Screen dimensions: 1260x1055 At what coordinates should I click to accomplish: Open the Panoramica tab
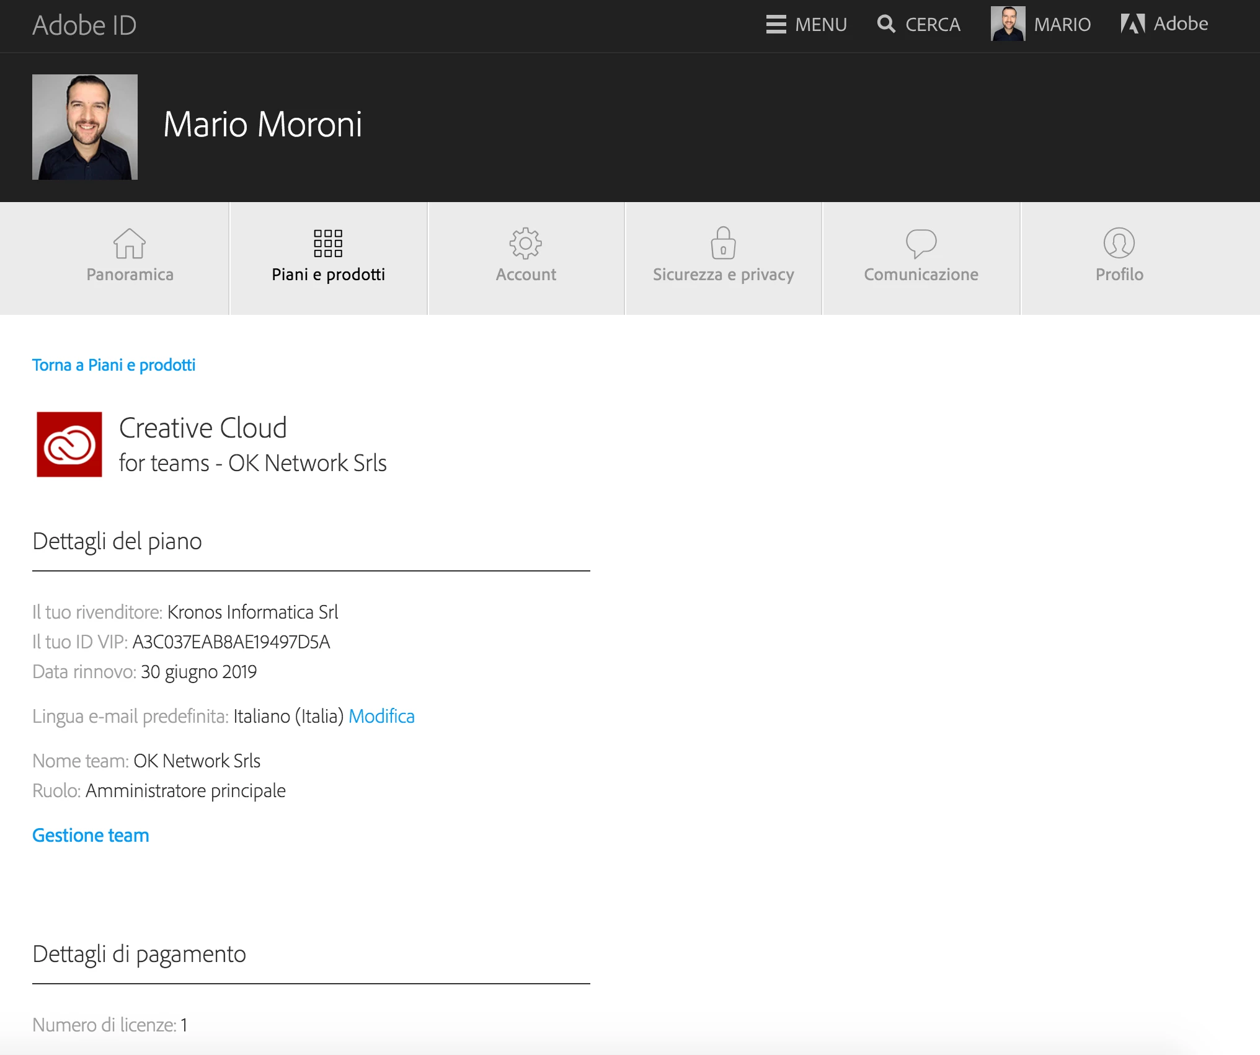(115, 258)
